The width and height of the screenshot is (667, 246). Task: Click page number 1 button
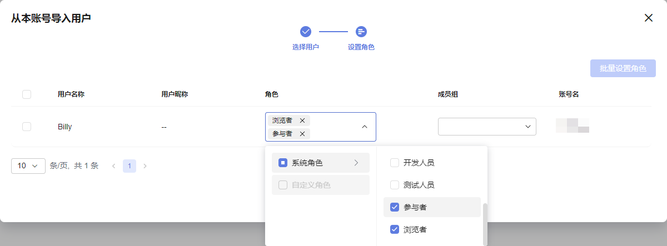(130, 166)
